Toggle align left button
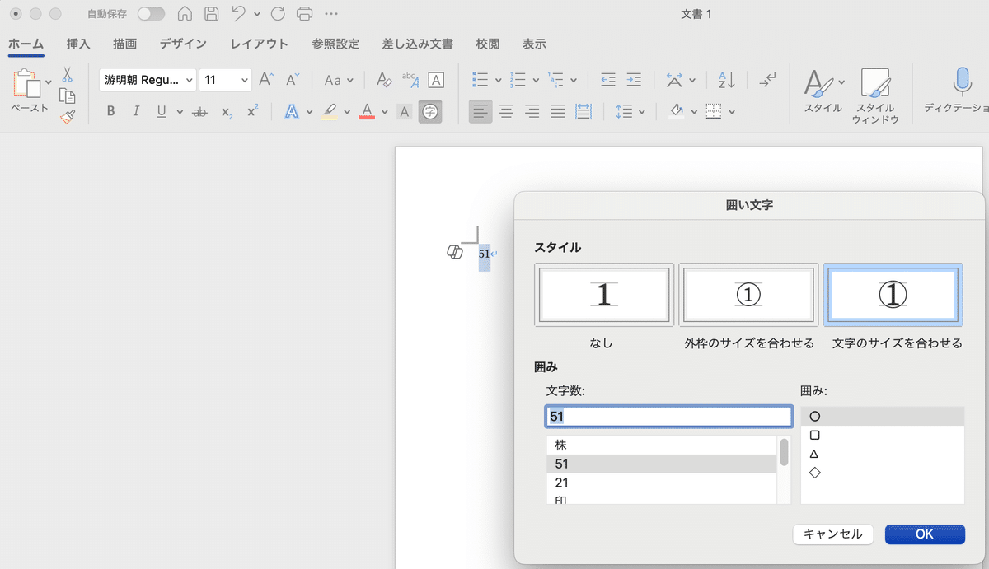Viewport: 989px width, 569px height. click(480, 111)
